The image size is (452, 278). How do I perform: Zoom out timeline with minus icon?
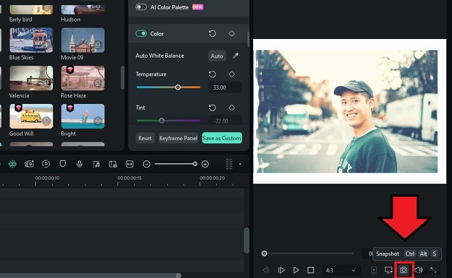coord(146,164)
